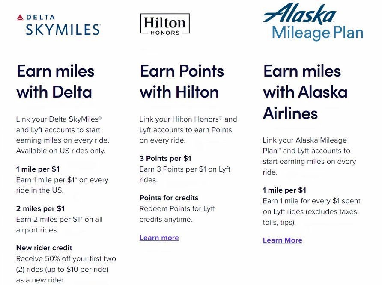Click the 'New rider credit' subheading
382x285 pixels.
coord(44,248)
